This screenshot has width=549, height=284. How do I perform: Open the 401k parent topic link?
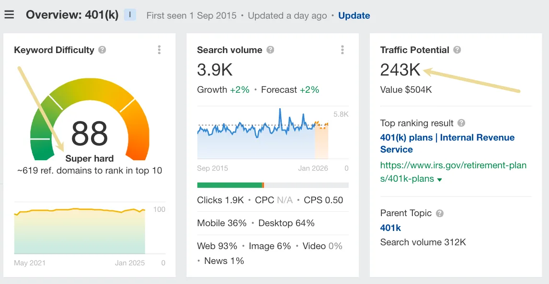coord(390,228)
